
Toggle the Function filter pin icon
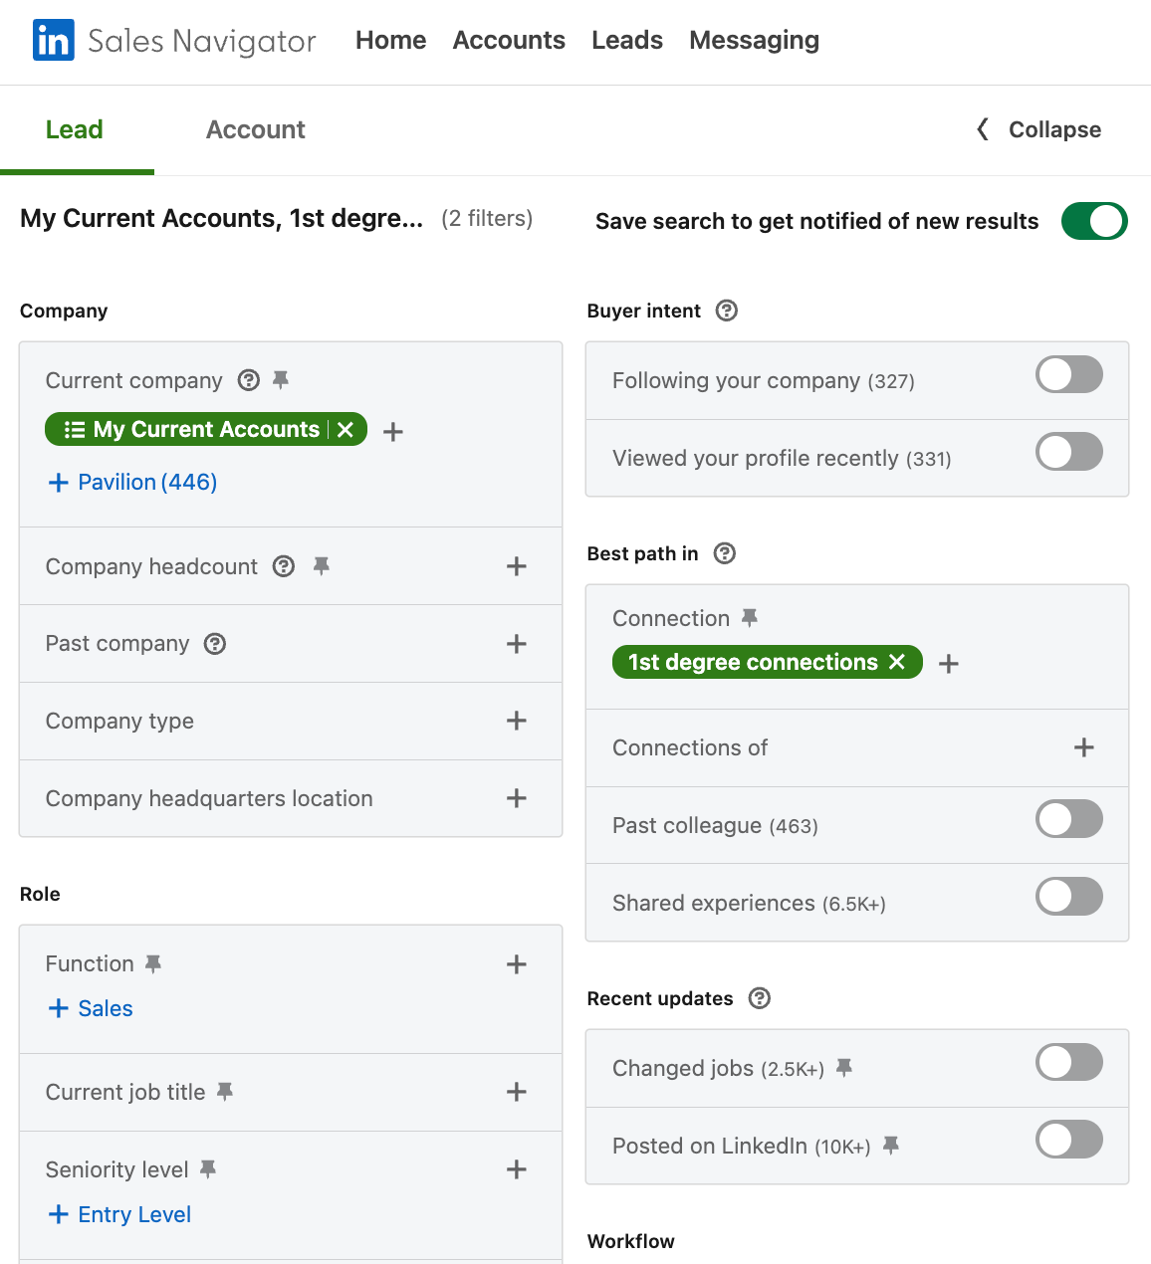153,962
